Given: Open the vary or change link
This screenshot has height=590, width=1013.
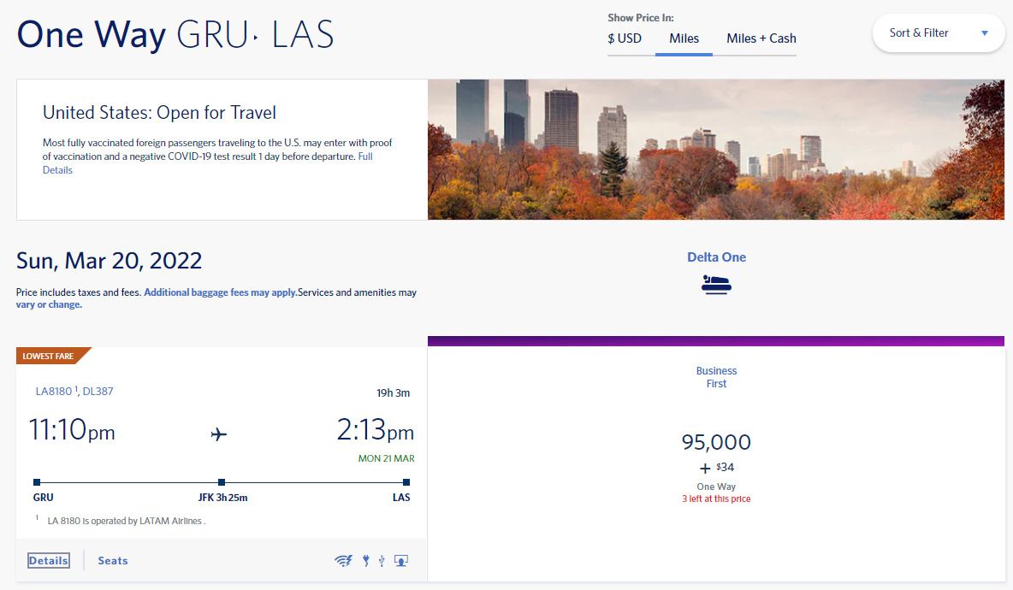Looking at the screenshot, I should (x=49, y=304).
